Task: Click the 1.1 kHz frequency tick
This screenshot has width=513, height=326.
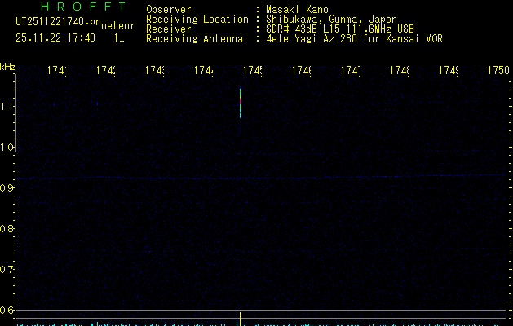Action: pos(7,107)
